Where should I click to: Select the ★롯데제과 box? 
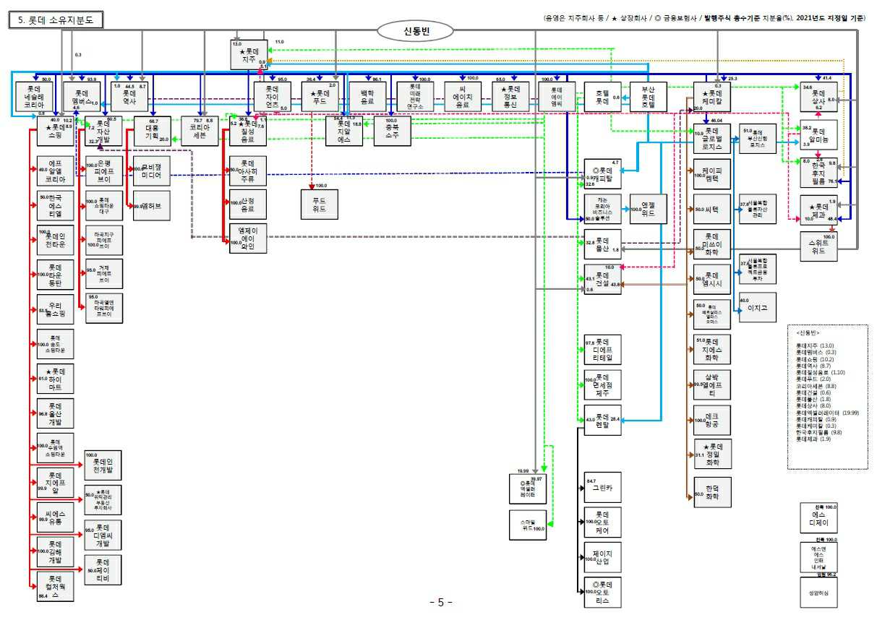tap(819, 209)
